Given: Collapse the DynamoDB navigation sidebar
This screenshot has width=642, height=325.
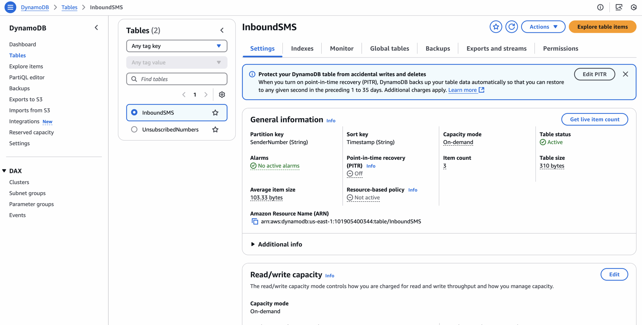Looking at the screenshot, I should click(96, 28).
